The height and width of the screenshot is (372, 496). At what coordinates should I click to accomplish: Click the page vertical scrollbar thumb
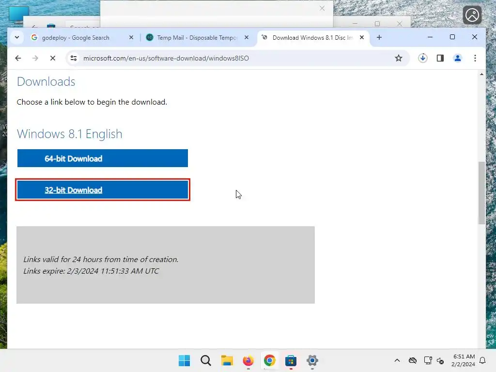point(481,193)
